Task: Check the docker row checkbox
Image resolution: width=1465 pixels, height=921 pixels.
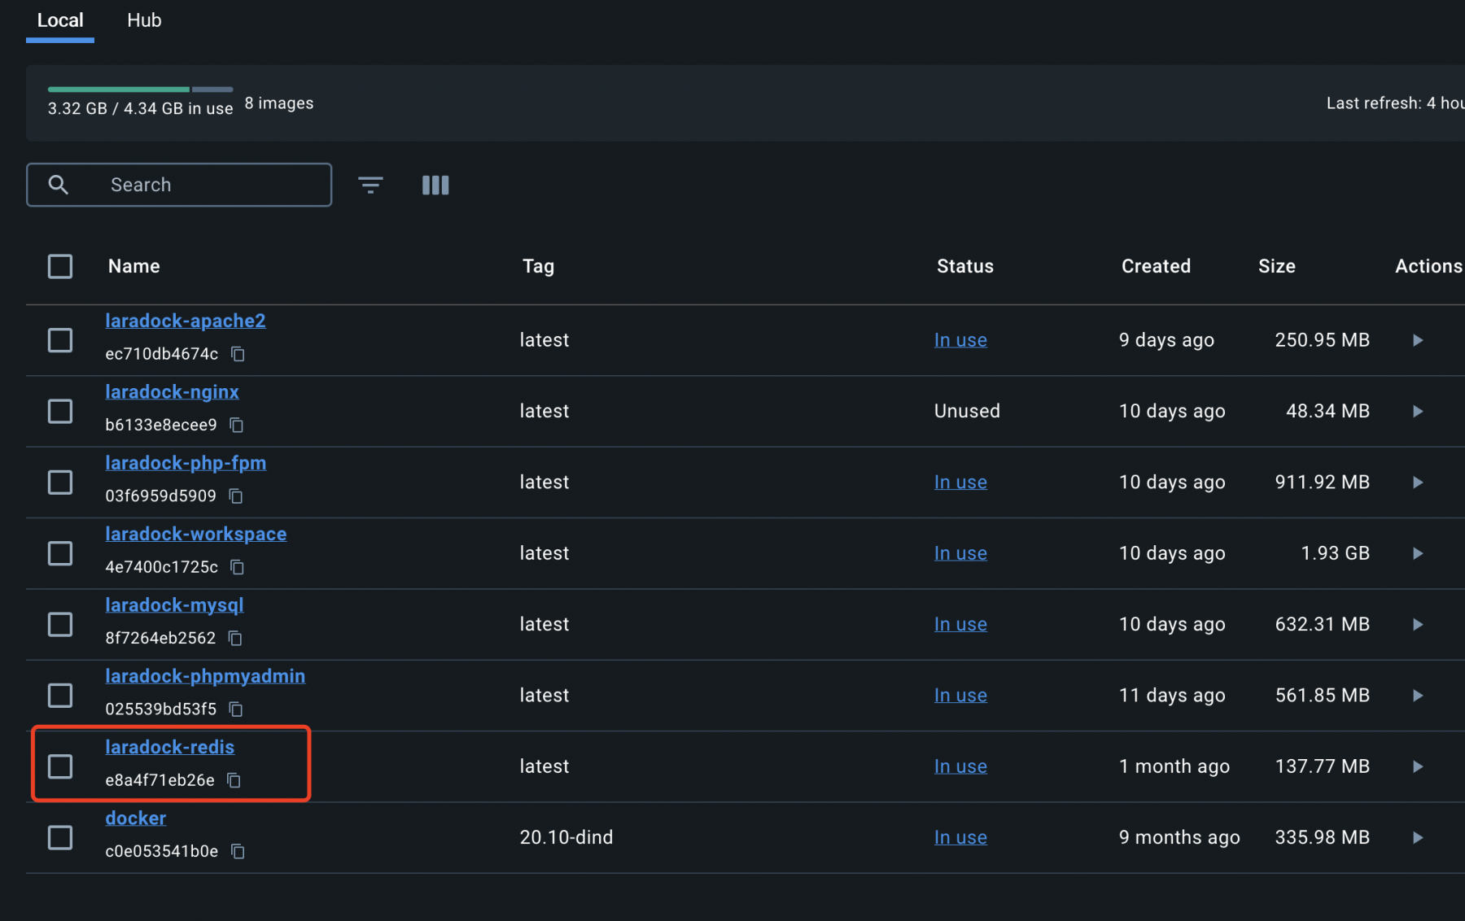Action: pos(60,837)
